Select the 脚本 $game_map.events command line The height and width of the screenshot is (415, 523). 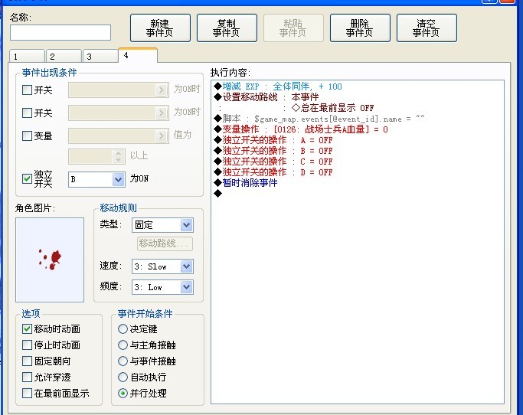click(319, 119)
